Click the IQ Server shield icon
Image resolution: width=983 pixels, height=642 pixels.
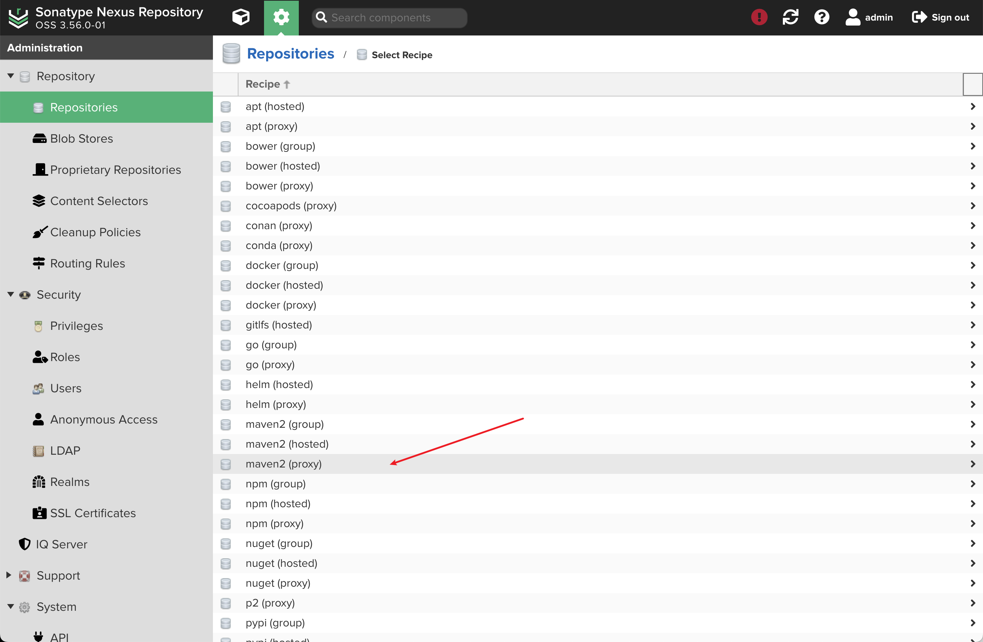pos(25,544)
